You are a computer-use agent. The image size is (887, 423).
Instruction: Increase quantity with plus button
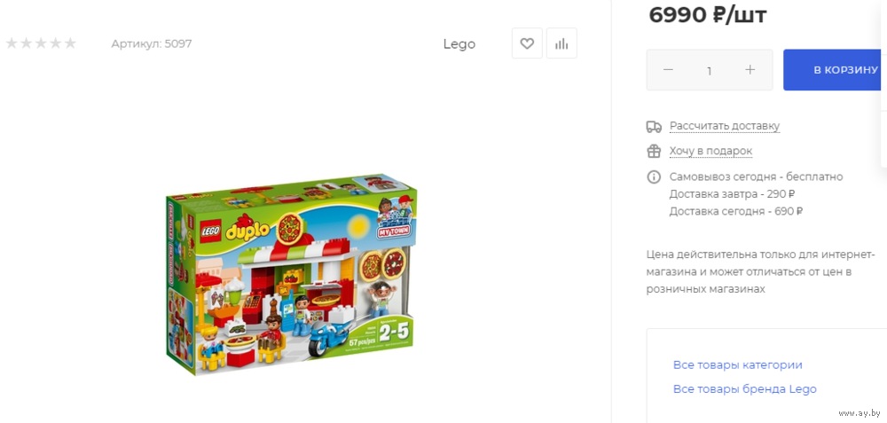(x=750, y=69)
